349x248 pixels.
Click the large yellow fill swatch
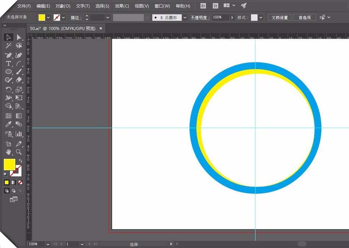tap(10, 165)
